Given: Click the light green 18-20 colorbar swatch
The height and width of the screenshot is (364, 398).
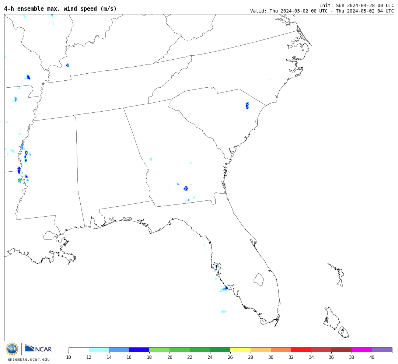Looking at the screenshot, I should point(160,350).
